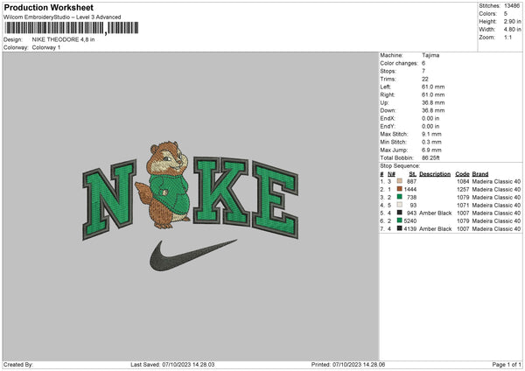Click the Max Jump value '6.9 mm'
Viewport: 525px width, 371px height.
point(431,150)
